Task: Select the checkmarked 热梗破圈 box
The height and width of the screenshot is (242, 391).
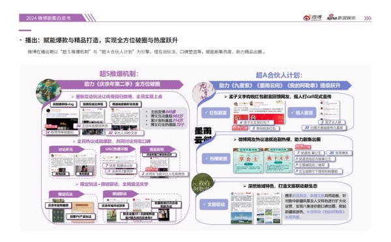Action: pyautogui.click(x=216, y=158)
